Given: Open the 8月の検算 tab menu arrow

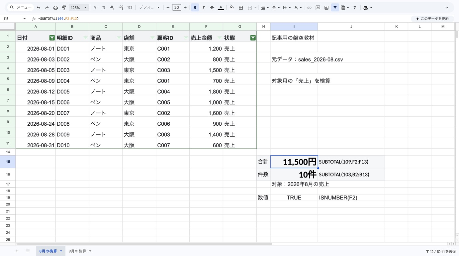Looking at the screenshot, I should 61,251.
